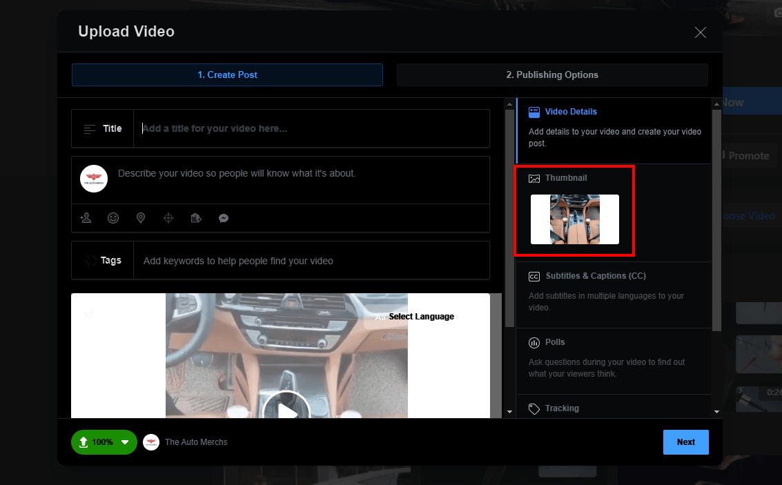Click the crosshair targeting icon
782x485 pixels.
[x=168, y=218]
